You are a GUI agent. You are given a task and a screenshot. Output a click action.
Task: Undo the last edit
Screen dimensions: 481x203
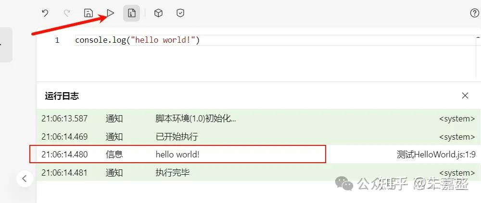coord(45,13)
